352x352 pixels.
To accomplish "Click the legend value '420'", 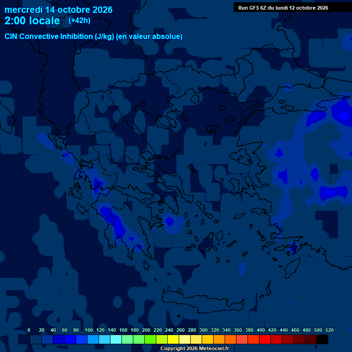I will [272, 330].
